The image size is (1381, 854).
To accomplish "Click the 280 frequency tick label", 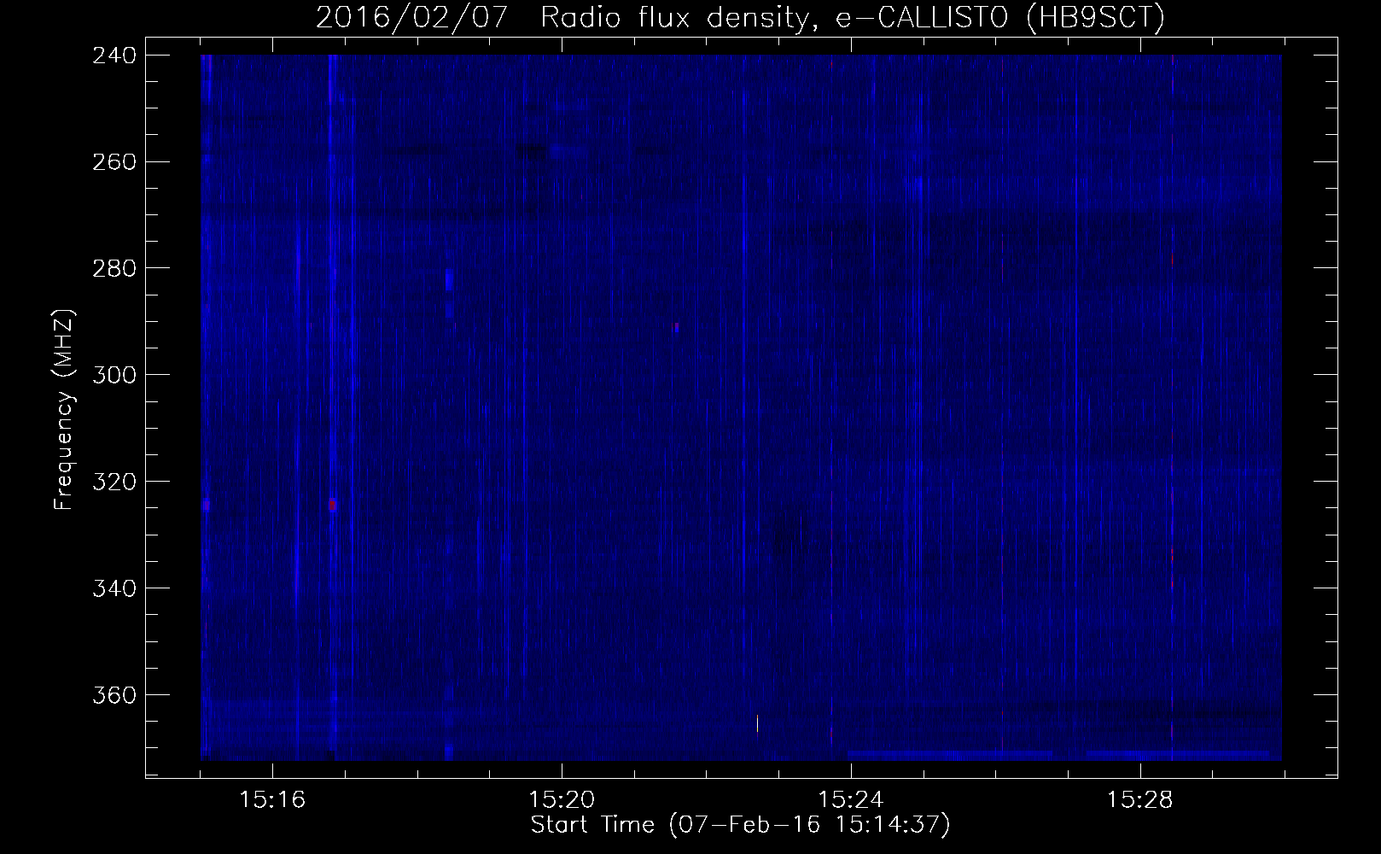I will 114,268.
